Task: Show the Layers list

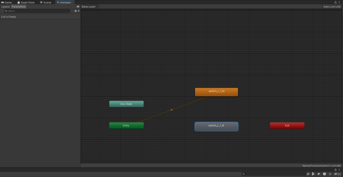Action: (6, 7)
